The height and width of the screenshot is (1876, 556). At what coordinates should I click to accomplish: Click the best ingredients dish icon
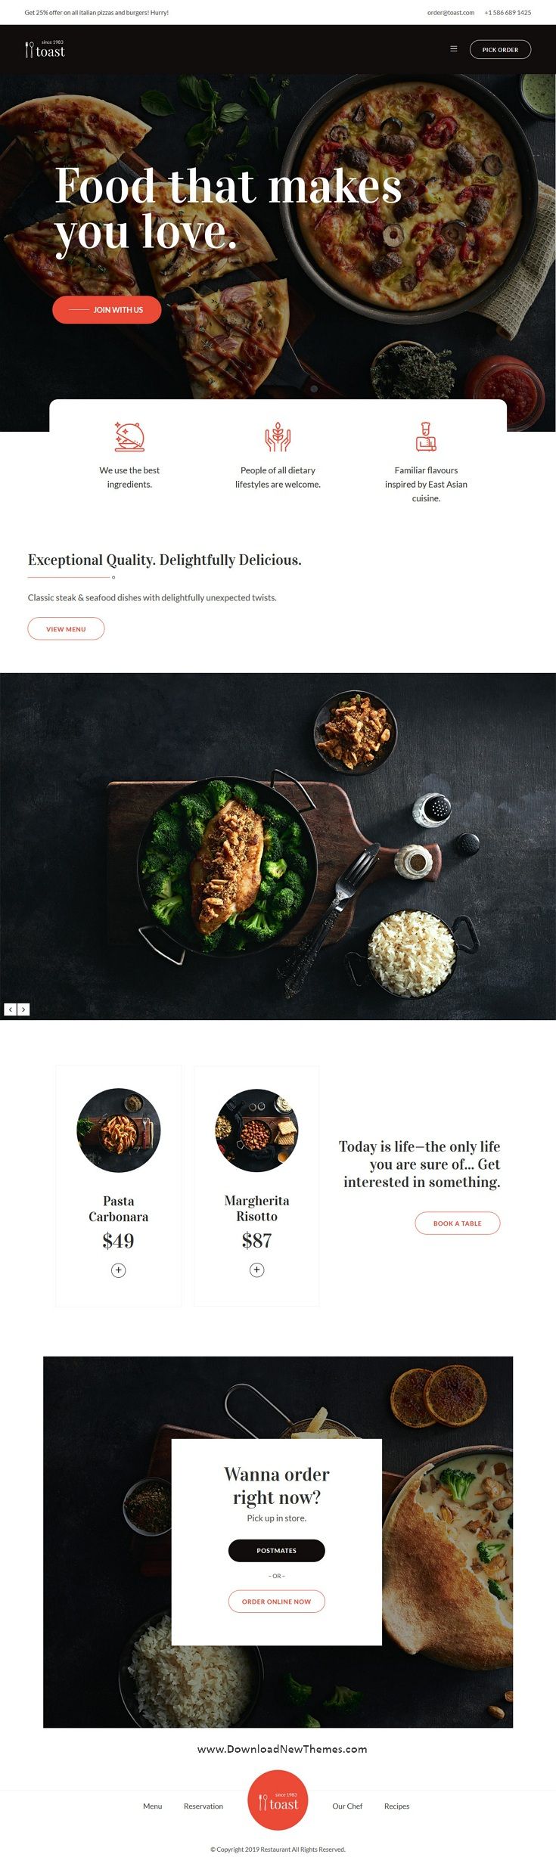pyautogui.click(x=129, y=436)
